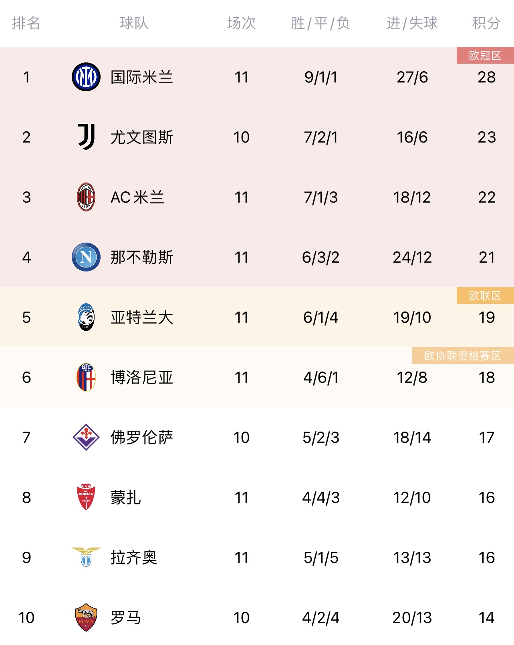Click the 欧协联资格赛区 label
Screen dimensions: 514x645
463,356
